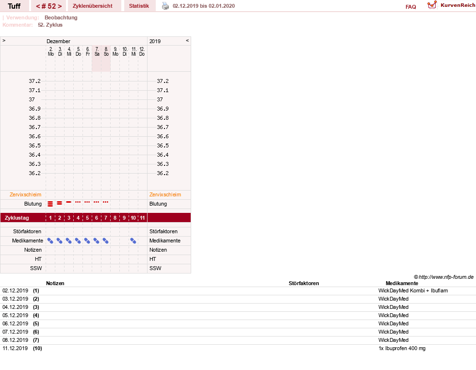
Task: Click the Dezember month label
Action: tap(58, 41)
